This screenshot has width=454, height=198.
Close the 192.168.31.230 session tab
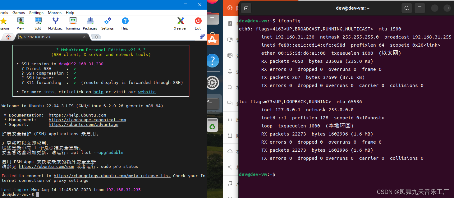point(84,37)
